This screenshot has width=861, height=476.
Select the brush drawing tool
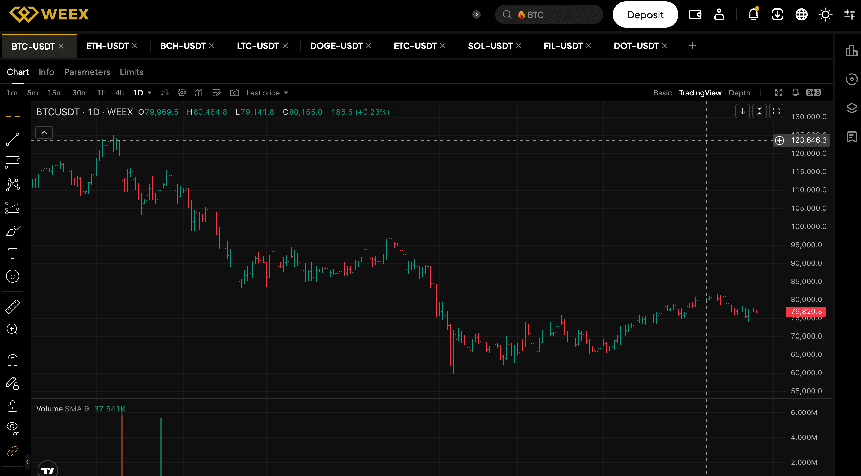[x=13, y=231]
